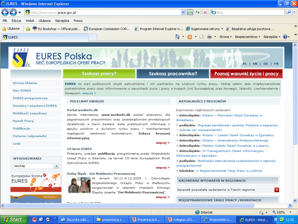The width and height of the screenshot is (298, 224).
Task: Click red arrow beside Sprawdź pozostałe wydarzenia
Action: click(277, 190)
